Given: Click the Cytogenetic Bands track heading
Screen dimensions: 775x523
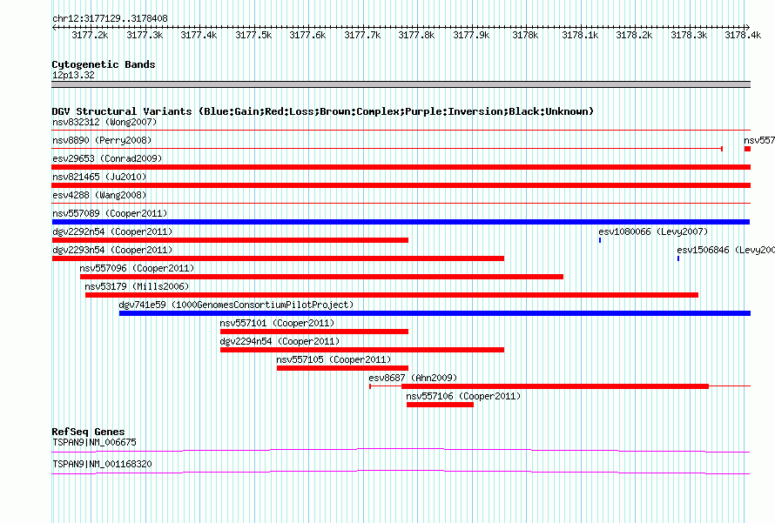Looking at the screenshot, I should tap(104, 64).
